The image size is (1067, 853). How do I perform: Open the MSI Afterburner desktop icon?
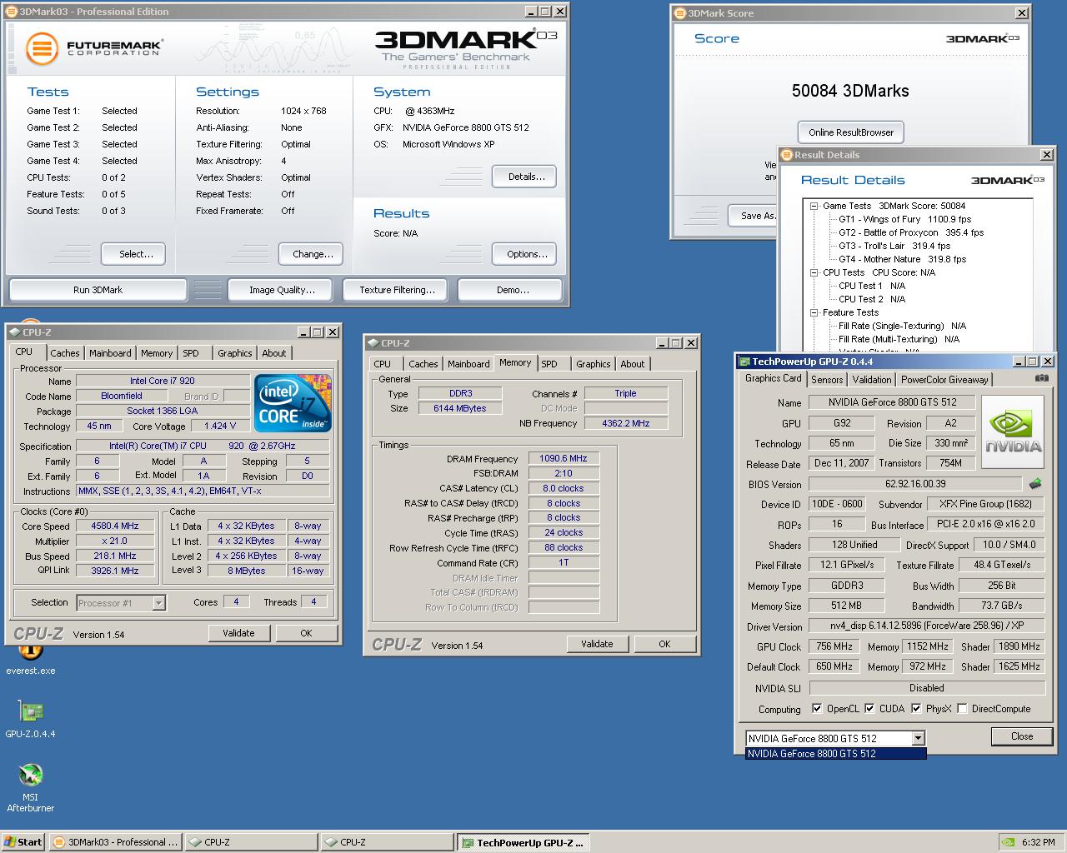pos(31,788)
